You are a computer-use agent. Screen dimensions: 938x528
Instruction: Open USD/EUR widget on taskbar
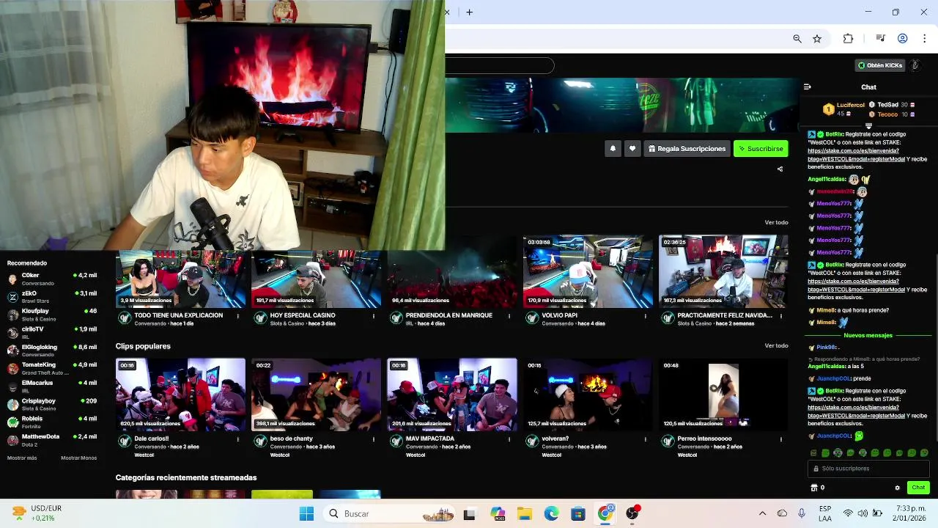point(37,513)
